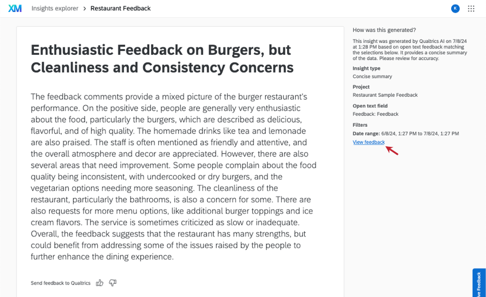Screen dimensions: 486x297
Task: Select the Date range filter value
Action: coord(420,134)
